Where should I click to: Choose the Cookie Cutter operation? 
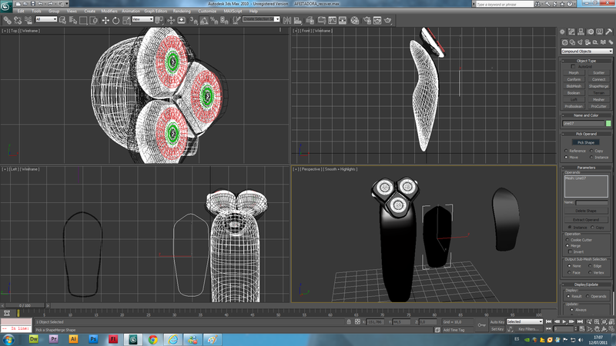pos(567,240)
